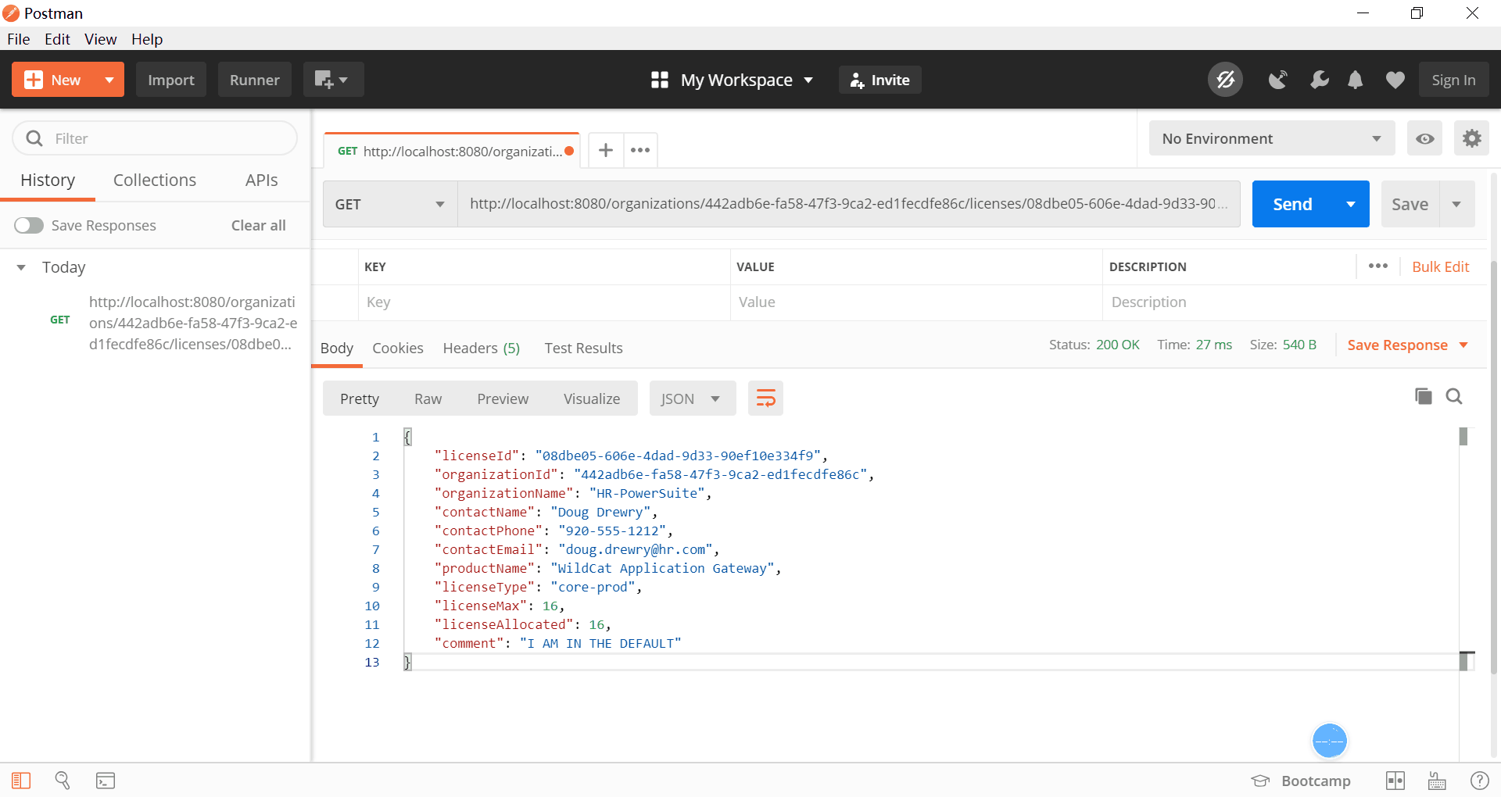Viewport: 1501px width, 797px height.
Task: Click the environment quick look eye icon
Action: (1424, 138)
